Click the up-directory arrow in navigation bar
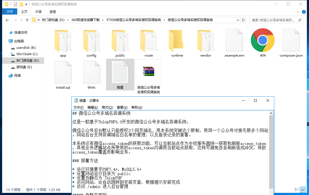The height and width of the screenshot is (195, 309). 27,20
